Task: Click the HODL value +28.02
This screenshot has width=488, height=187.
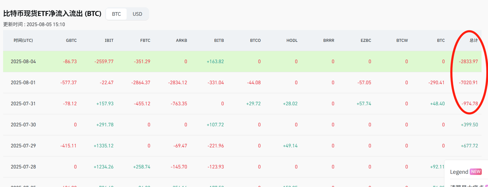Action: [290, 104]
